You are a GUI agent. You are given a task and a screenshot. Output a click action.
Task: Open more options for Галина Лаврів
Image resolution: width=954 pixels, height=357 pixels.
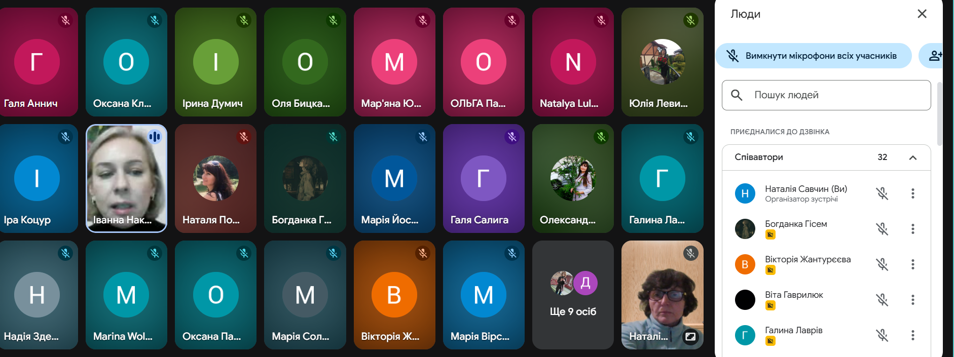coord(912,335)
